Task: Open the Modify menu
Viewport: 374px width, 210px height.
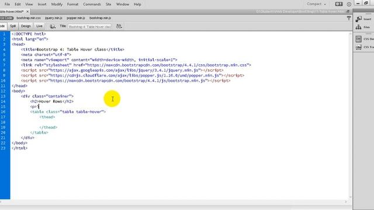Action: coord(57,4)
